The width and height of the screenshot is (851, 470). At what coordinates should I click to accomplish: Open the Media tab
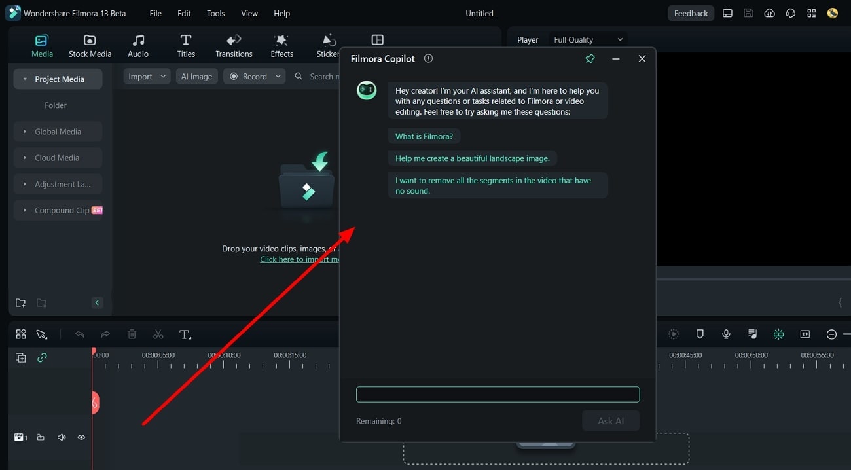[42, 46]
